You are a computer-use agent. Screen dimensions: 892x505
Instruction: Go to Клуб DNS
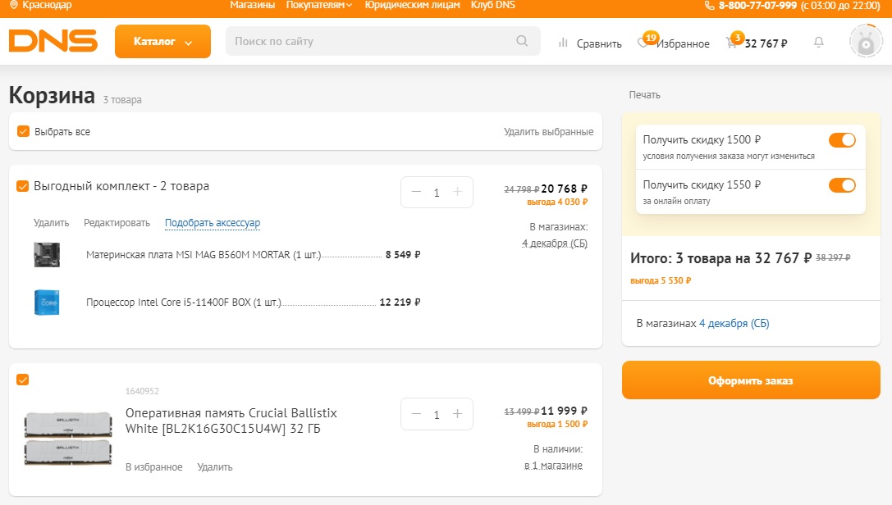point(493,6)
